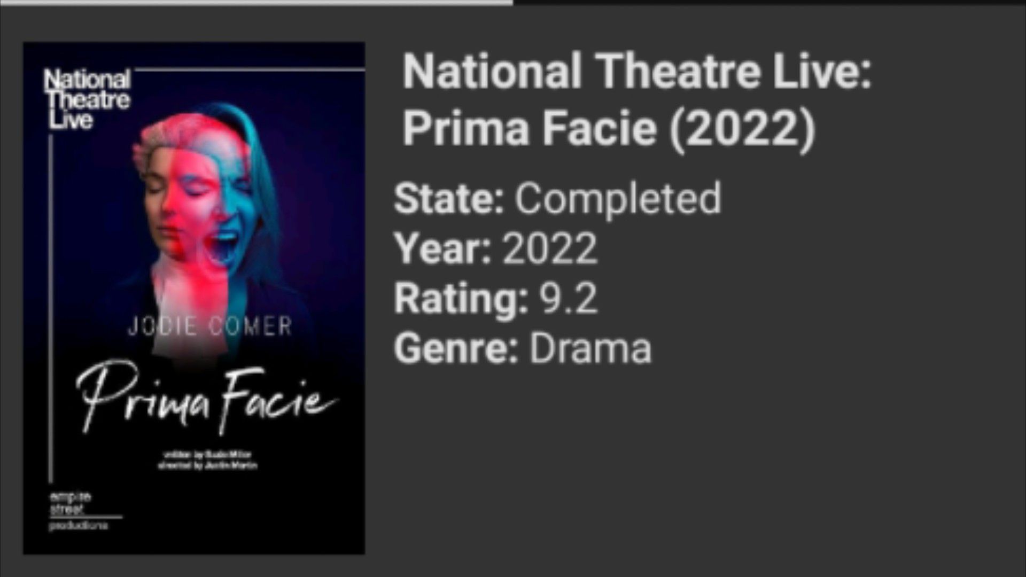
Task: Click the National Theatre Live logo on poster
Action: (87, 99)
